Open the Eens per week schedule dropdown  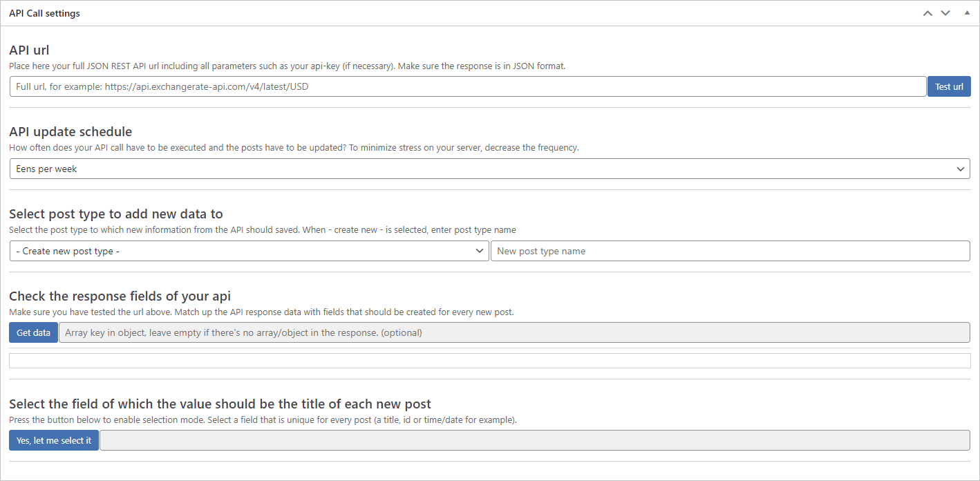click(x=489, y=169)
